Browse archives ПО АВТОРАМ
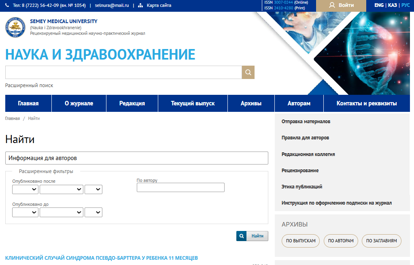The height and width of the screenshot is (265, 414). click(x=341, y=241)
